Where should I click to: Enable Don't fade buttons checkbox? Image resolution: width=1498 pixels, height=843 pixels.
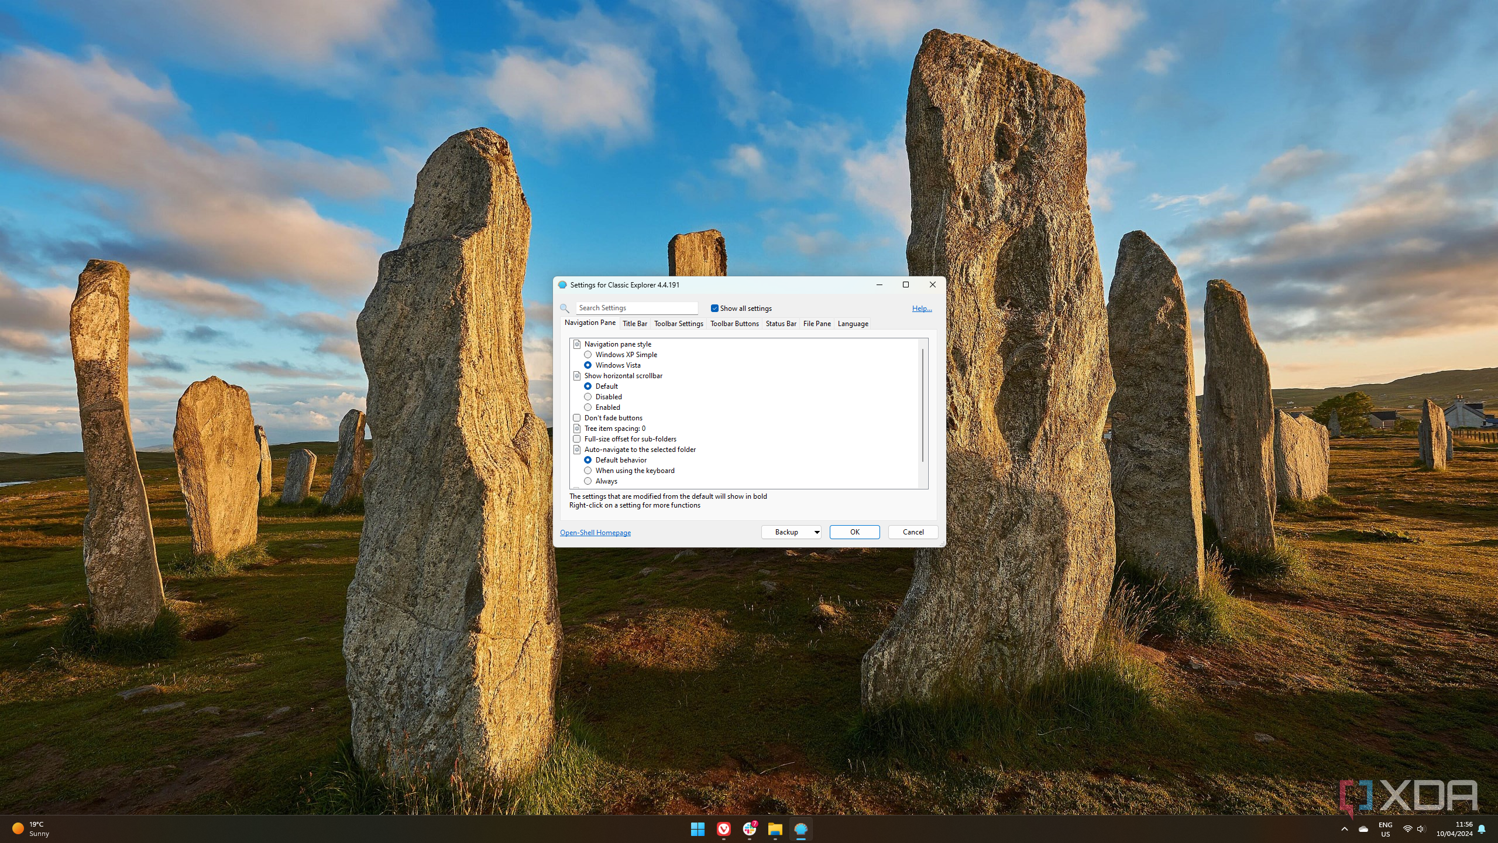pyautogui.click(x=577, y=418)
